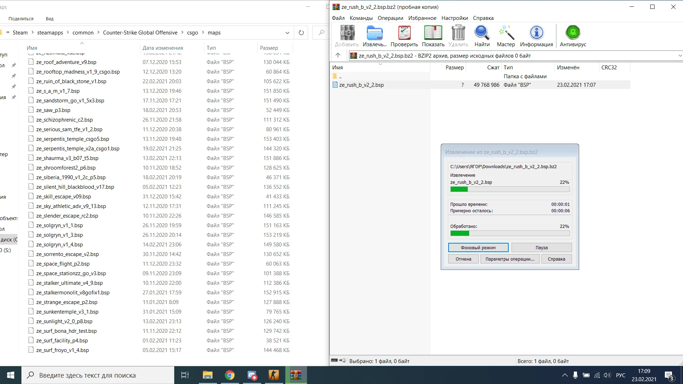Open the Команды menu

point(361,18)
